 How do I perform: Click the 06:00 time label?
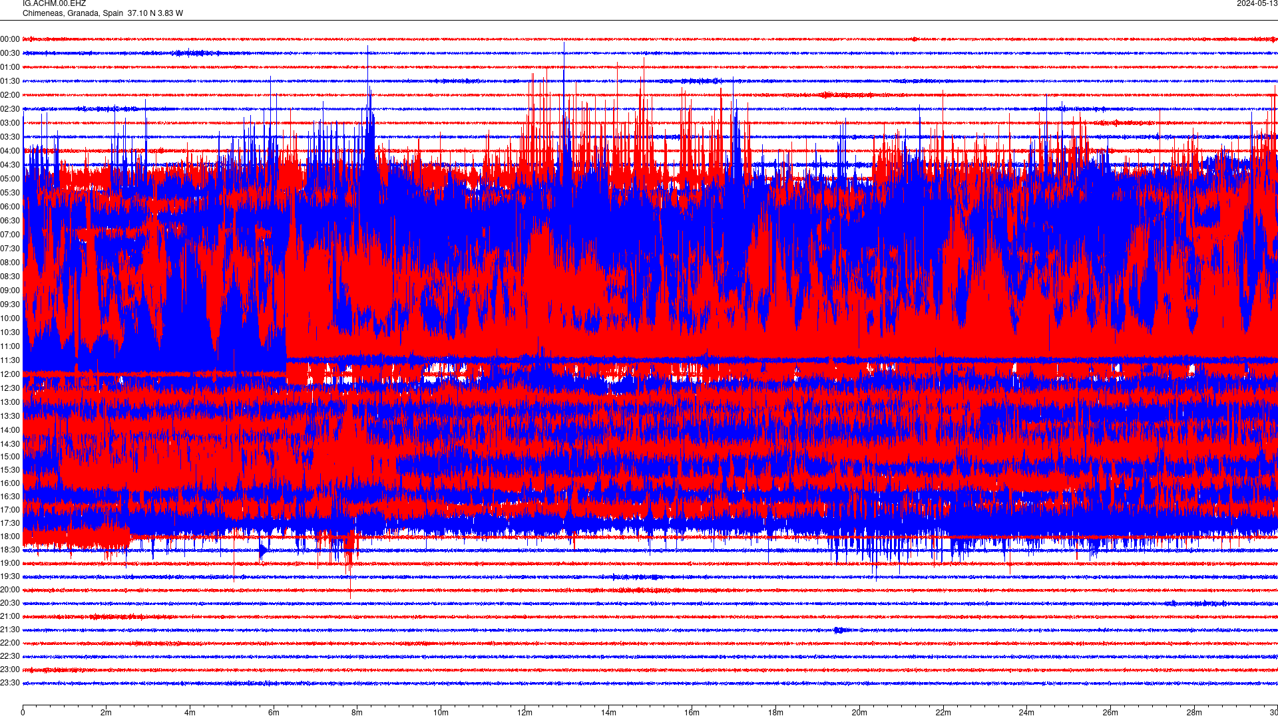click(10, 207)
